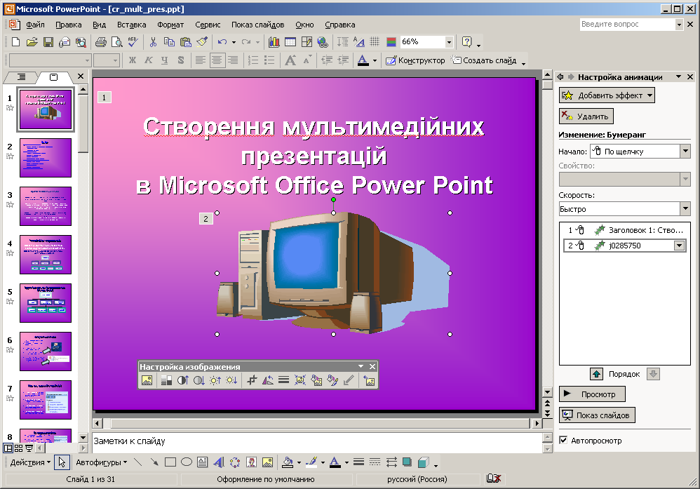
Task: Open j0285750 effect options arrow
Action: click(x=680, y=245)
